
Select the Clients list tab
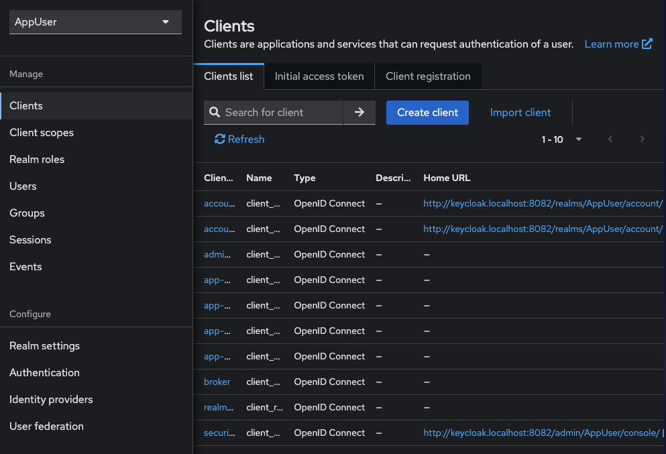229,76
